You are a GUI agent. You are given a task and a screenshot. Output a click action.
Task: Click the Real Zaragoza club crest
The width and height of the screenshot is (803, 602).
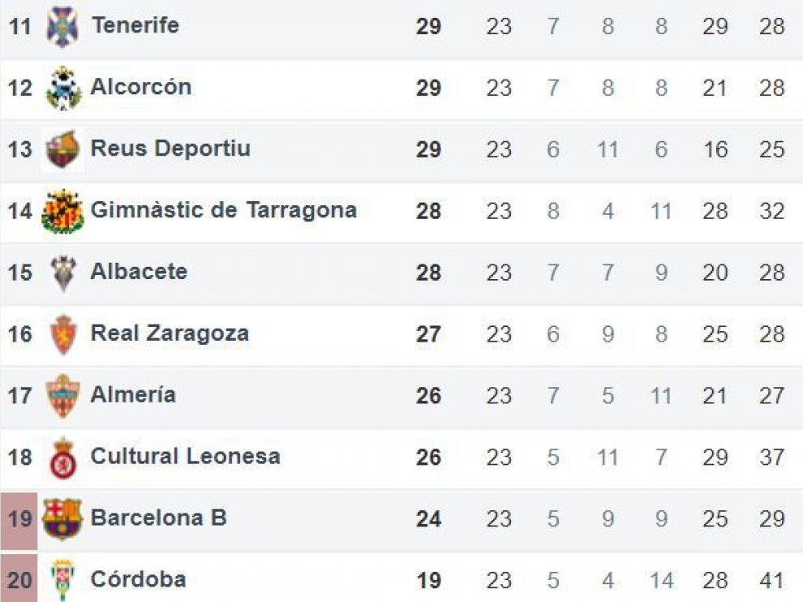[x=63, y=334]
